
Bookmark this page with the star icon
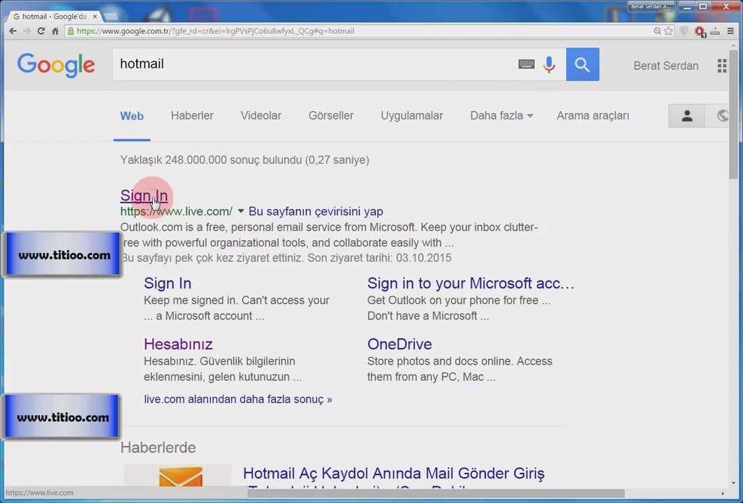[668, 31]
